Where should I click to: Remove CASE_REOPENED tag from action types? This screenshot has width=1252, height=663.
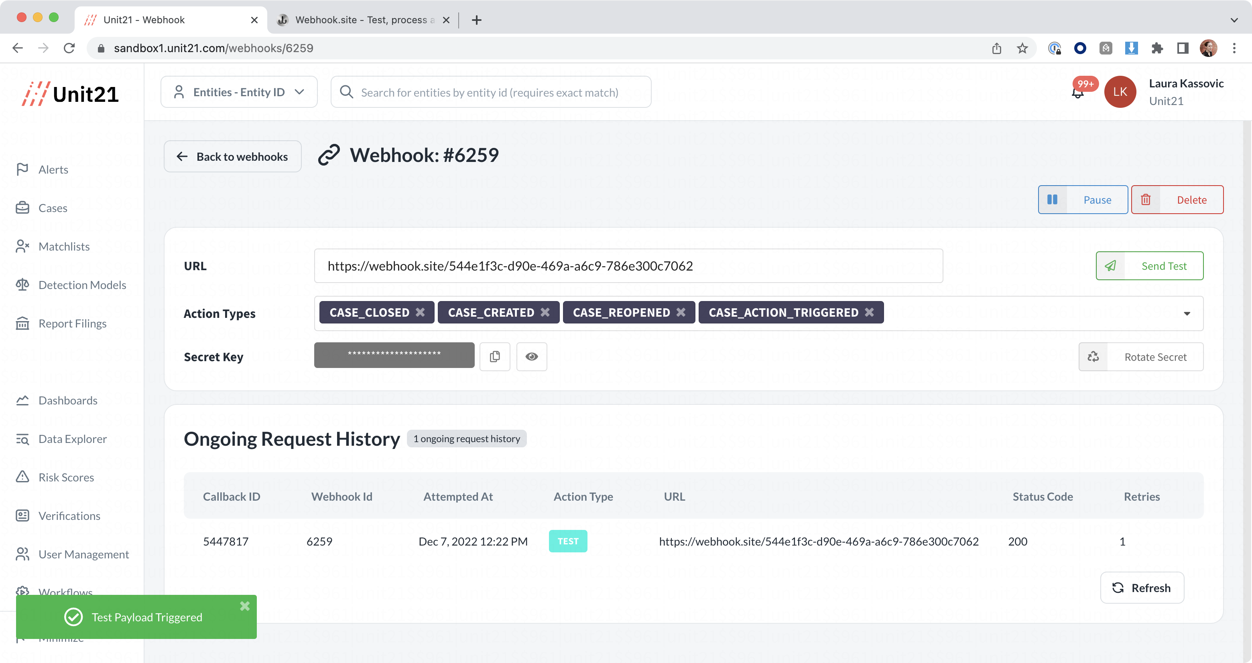[681, 313]
